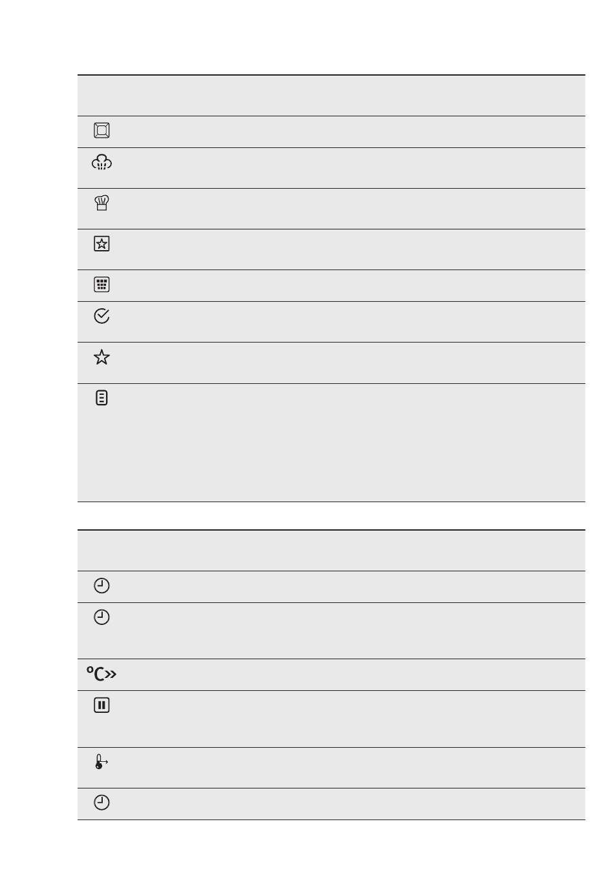Select the blank header row of upper table

pyautogui.click(x=331, y=96)
